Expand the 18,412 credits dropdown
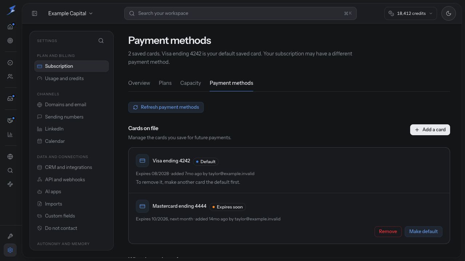Viewport: 465px width, 261px height. click(411, 13)
